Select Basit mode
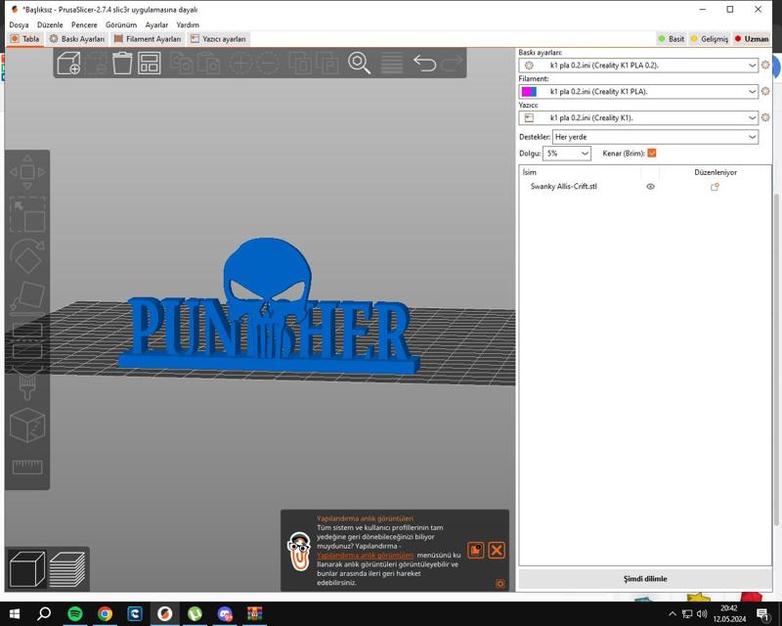The height and width of the screenshot is (626, 782). pos(671,38)
